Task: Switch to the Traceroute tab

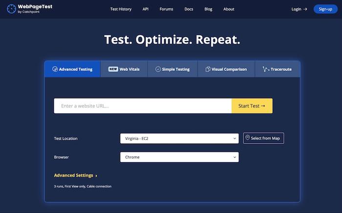Action: point(278,69)
